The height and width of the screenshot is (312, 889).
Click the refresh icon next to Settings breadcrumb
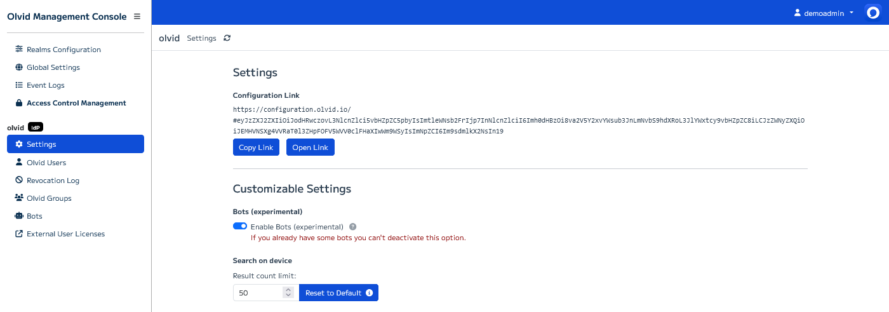pos(227,38)
